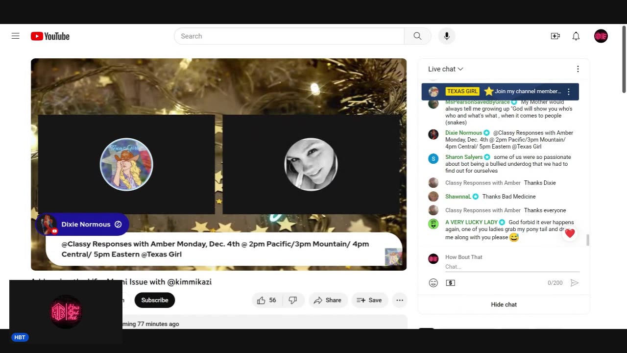Click the Subscribe button

tap(155, 300)
